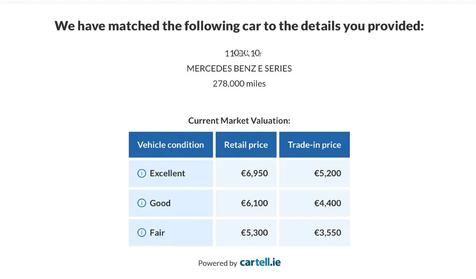
Task: Click the MERCEDES BENZ E SERIES text
Action: click(239, 68)
